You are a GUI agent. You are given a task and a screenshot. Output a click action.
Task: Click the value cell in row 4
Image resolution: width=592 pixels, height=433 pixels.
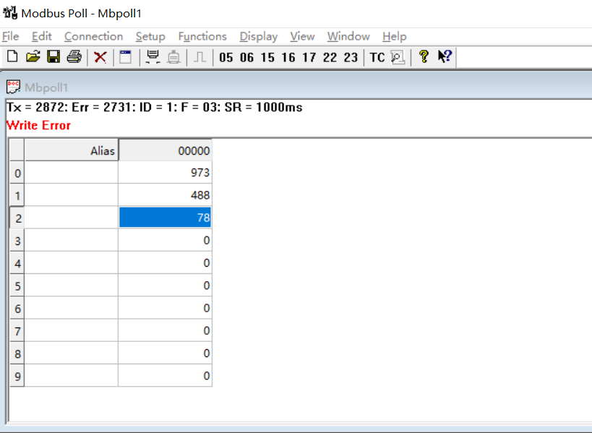(166, 262)
